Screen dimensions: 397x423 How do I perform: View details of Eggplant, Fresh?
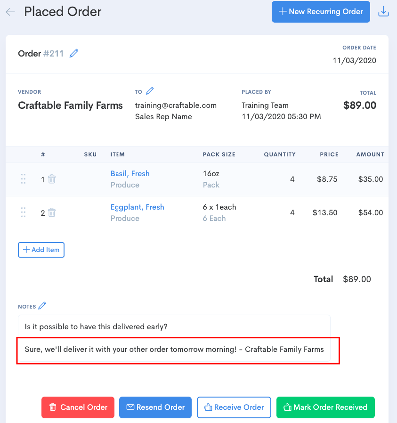[137, 207]
